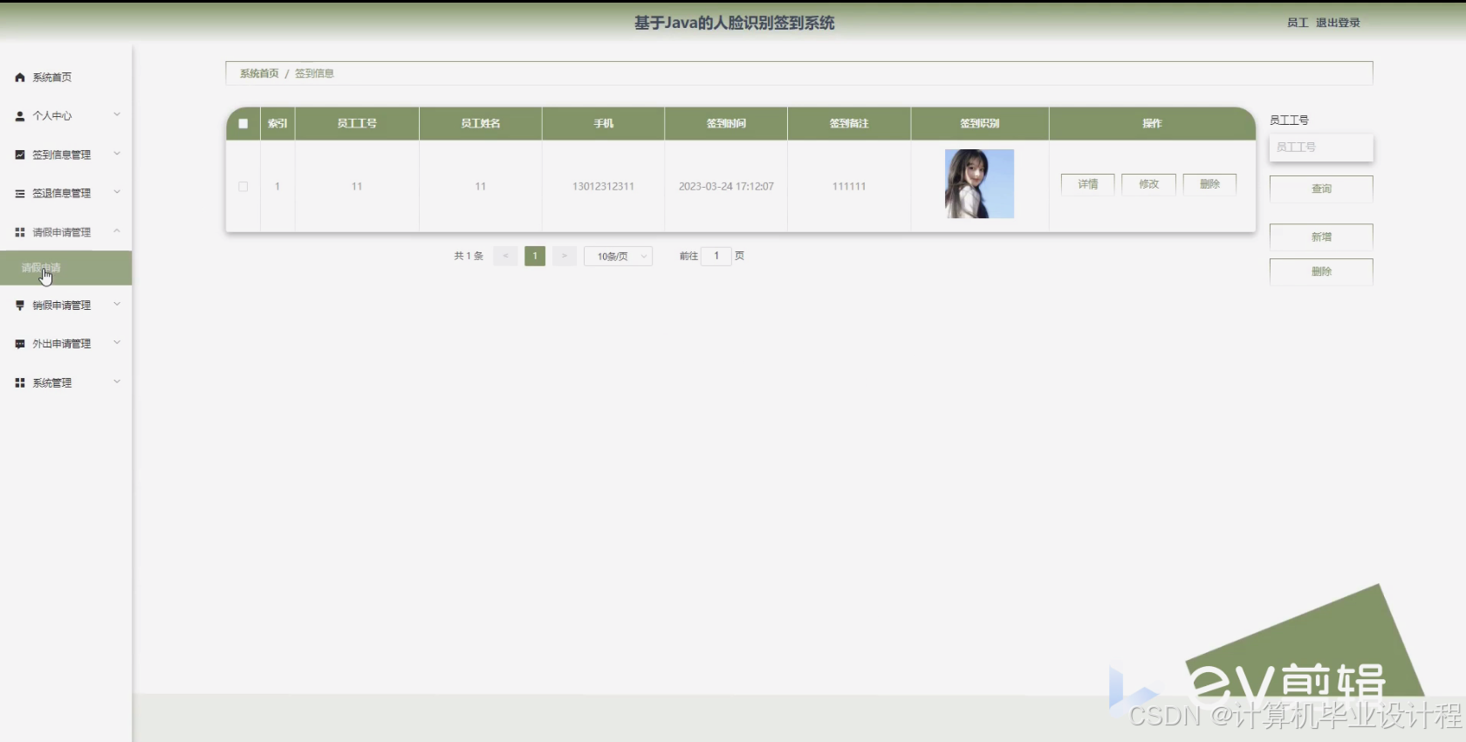Check the checkbox for row 1
This screenshot has width=1466, height=742.
pos(243,187)
